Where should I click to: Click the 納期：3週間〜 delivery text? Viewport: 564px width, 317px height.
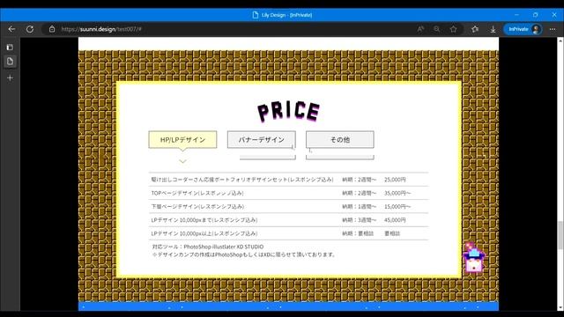pos(359,220)
